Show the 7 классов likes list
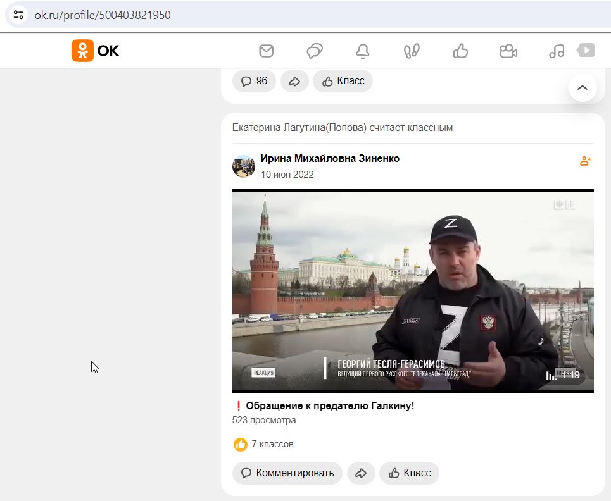Screen dimensions: 611x501 pyautogui.click(x=272, y=444)
